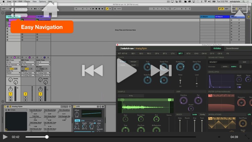Seek using the video progress slider knob
Viewport: 252px width, 142px height.
[x=47, y=137]
